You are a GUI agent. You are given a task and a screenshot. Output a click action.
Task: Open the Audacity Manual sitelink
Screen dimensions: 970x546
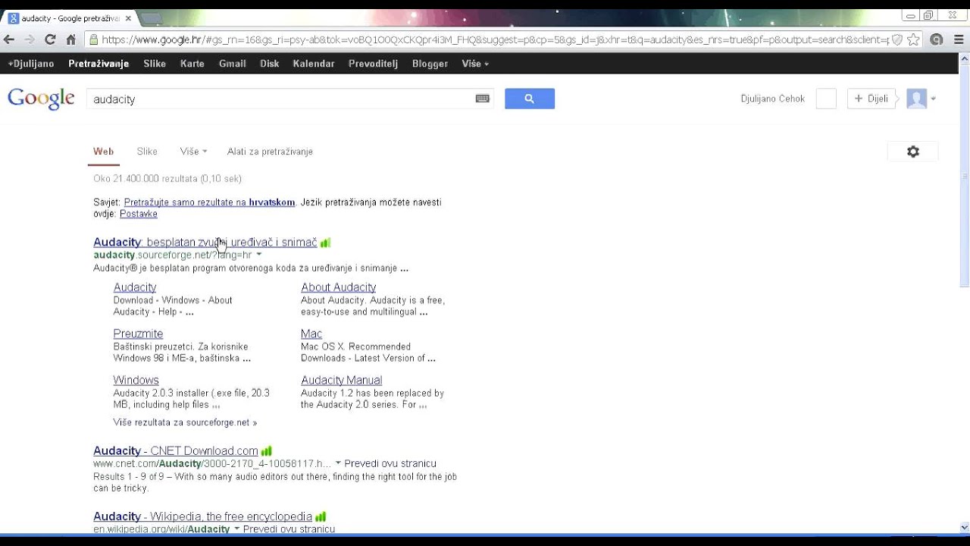[x=341, y=380]
